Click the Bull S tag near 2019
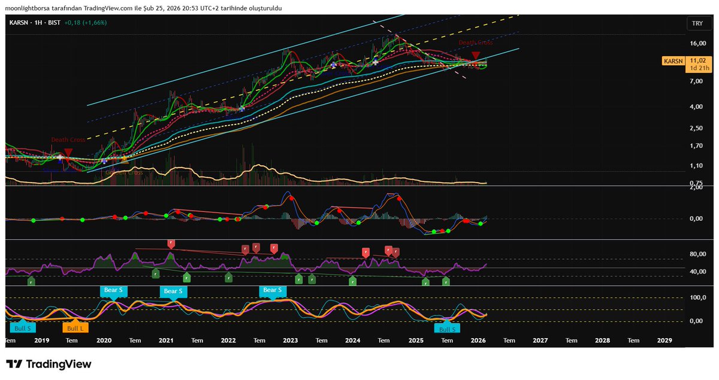The height and width of the screenshot is (380, 719). (22, 327)
